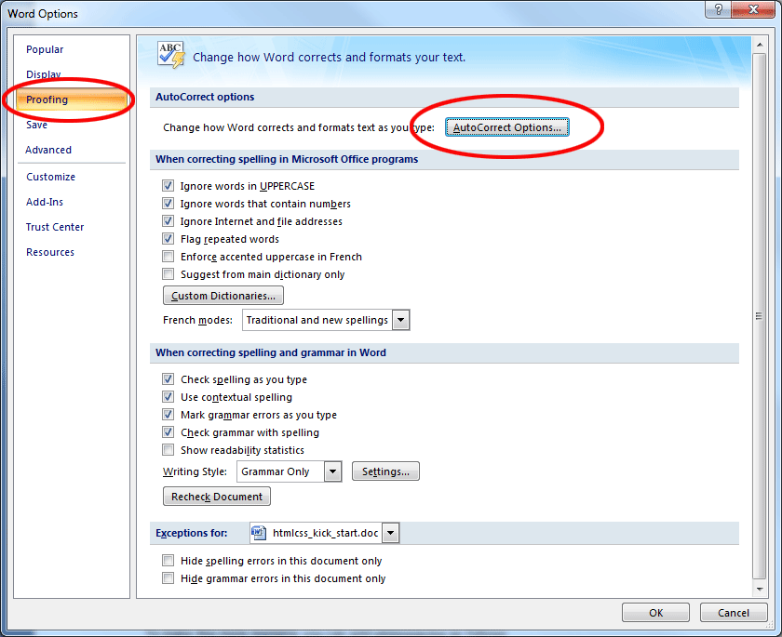Toggle Use contextual spelling

169,397
